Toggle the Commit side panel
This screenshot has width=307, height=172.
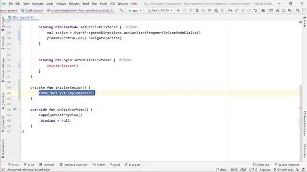click(3, 43)
